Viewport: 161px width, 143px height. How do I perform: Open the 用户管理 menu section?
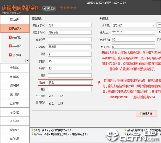15,85
